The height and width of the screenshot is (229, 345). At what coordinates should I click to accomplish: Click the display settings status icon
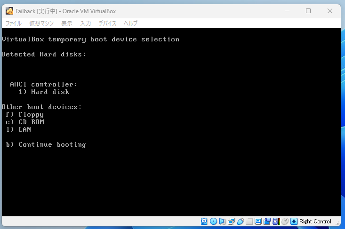point(258,221)
